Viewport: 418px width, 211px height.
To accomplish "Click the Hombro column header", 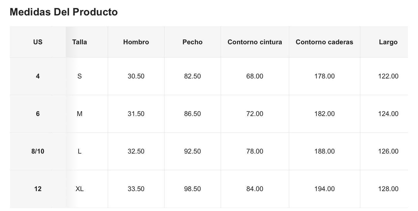I will (x=136, y=42).
